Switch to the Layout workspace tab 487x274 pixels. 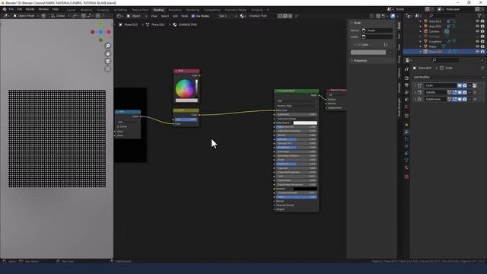[x=71, y=10]
